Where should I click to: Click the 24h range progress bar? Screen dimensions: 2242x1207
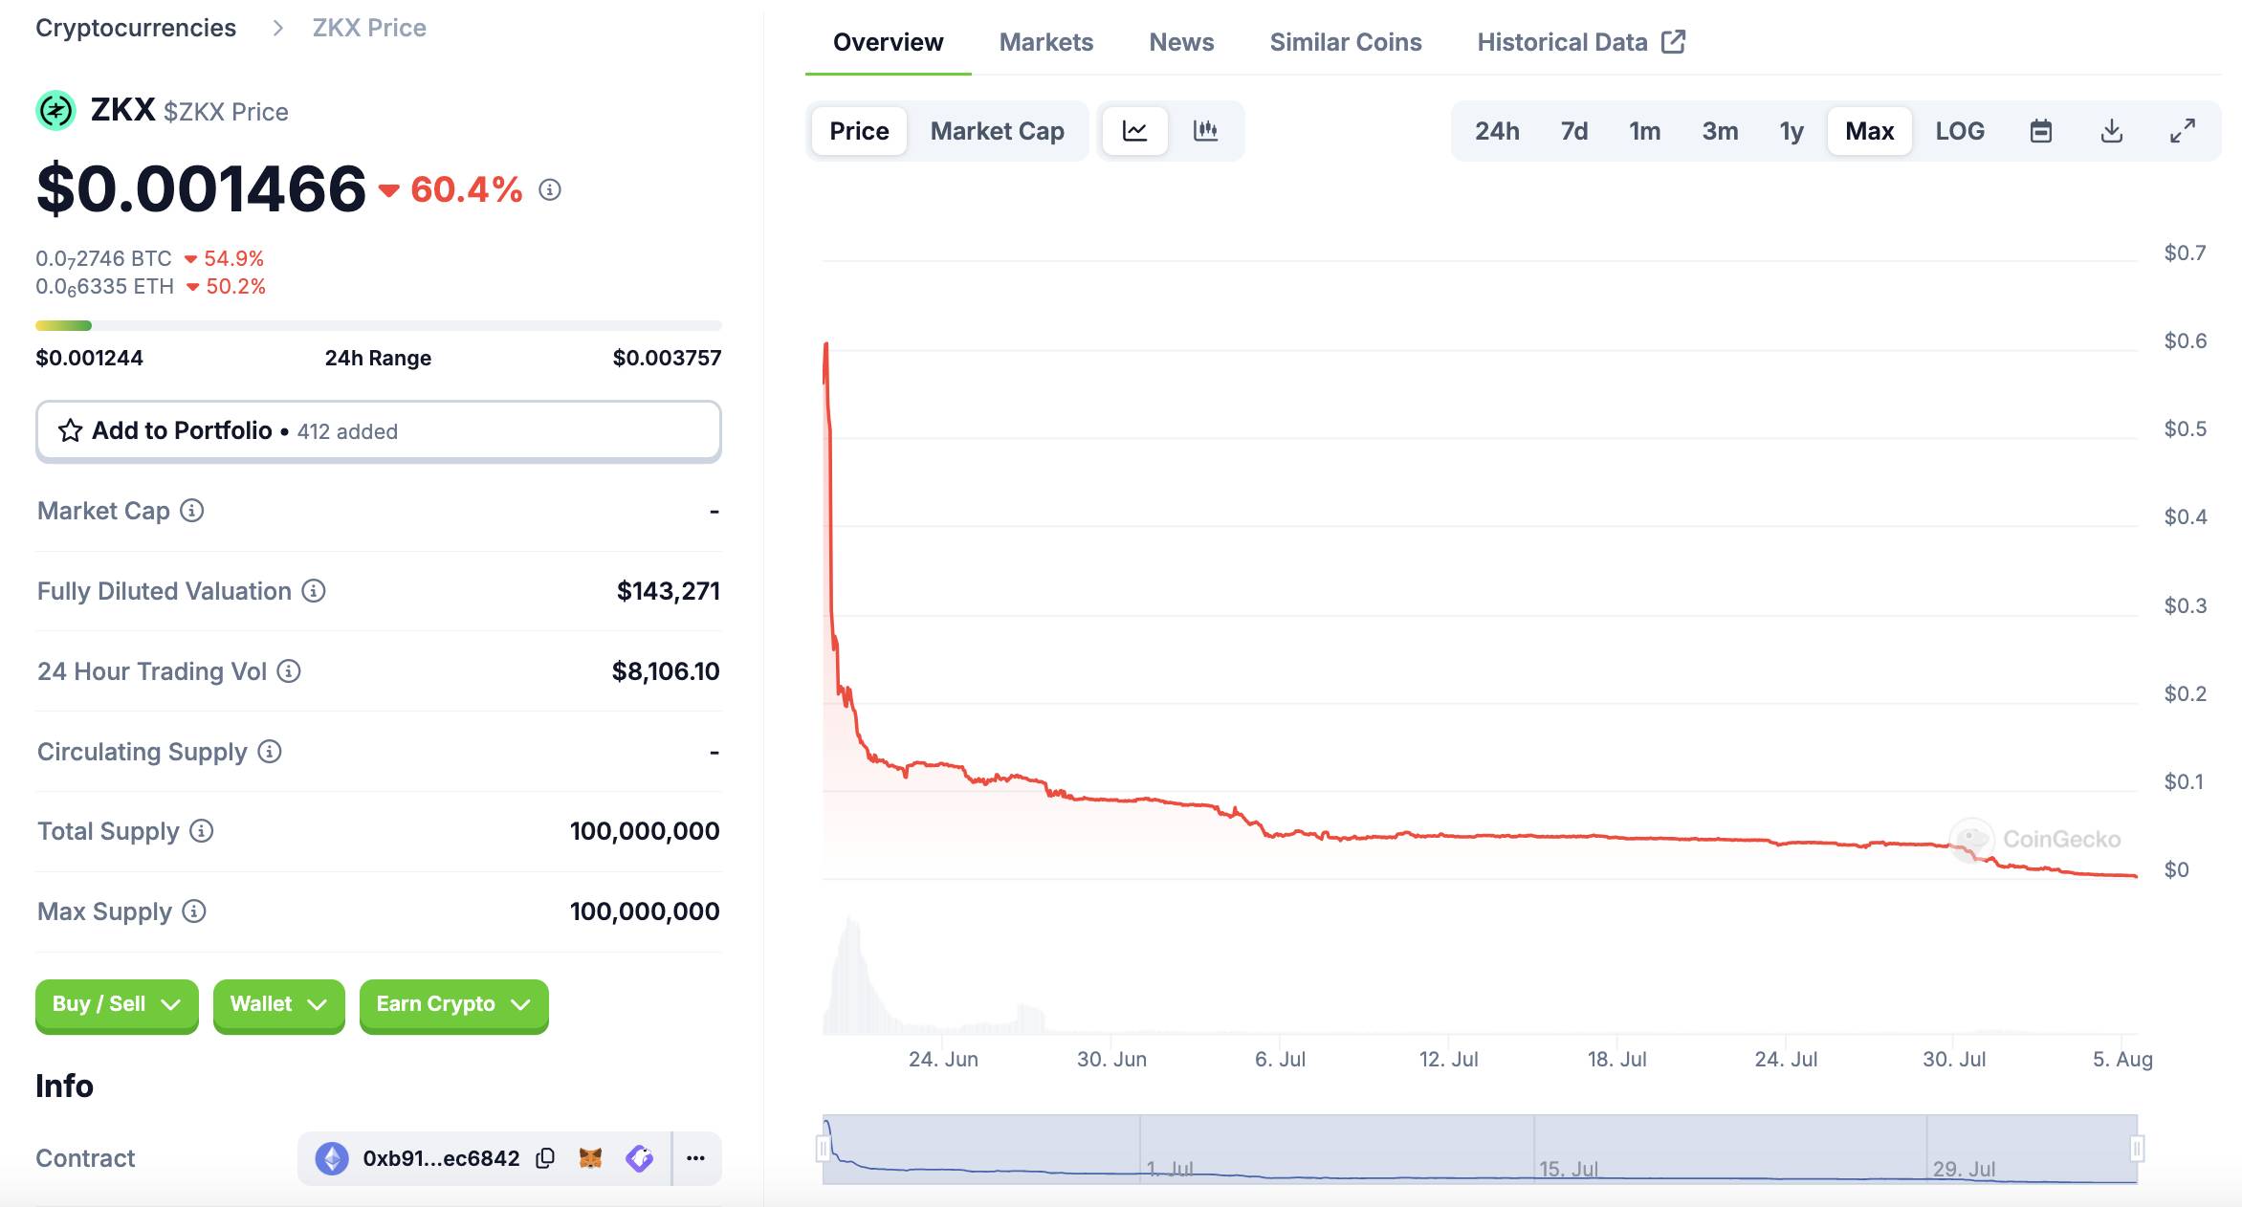point(379,325)
